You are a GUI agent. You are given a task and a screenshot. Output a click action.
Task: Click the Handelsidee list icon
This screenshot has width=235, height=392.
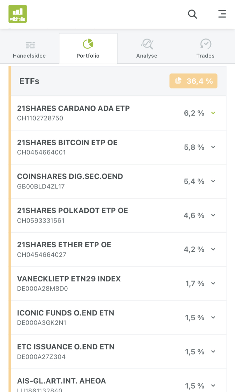30,45
